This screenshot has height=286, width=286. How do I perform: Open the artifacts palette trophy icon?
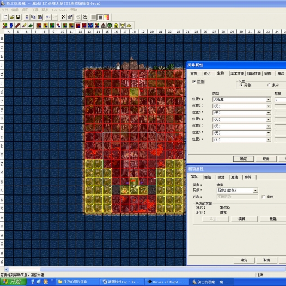coord(123,26)
